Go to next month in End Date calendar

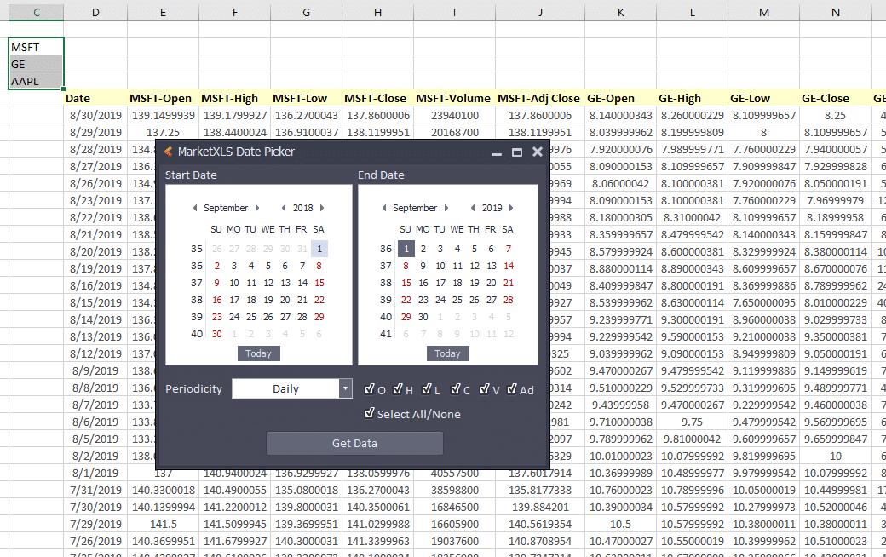pyautogui.click(x=446, y=208)
